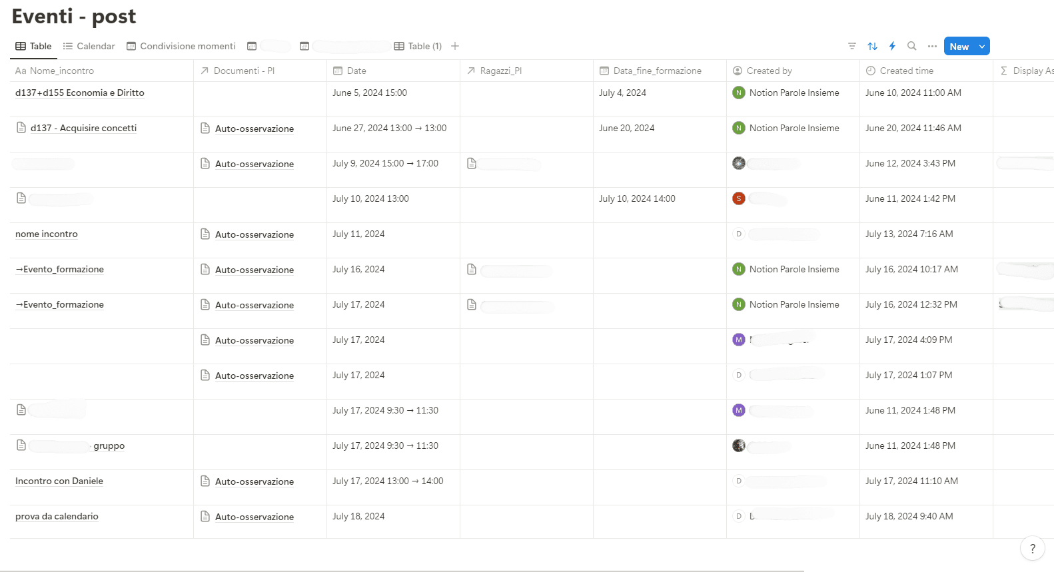The width and height of the screenshot is (1054, 572).
Task: Click the Nome_incontro column header
Action: tap(101, 71)
